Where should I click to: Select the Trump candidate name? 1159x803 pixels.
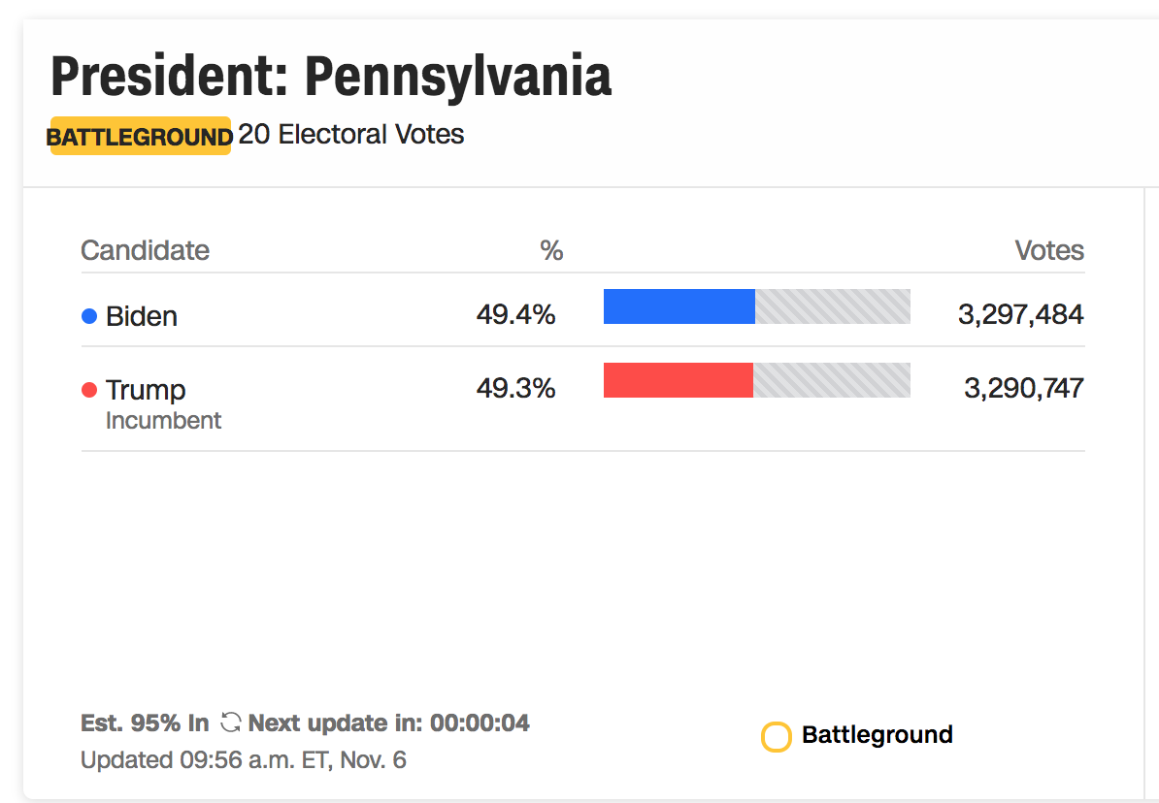[146, 389]
